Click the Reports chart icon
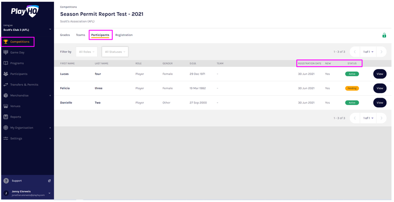 6,117
